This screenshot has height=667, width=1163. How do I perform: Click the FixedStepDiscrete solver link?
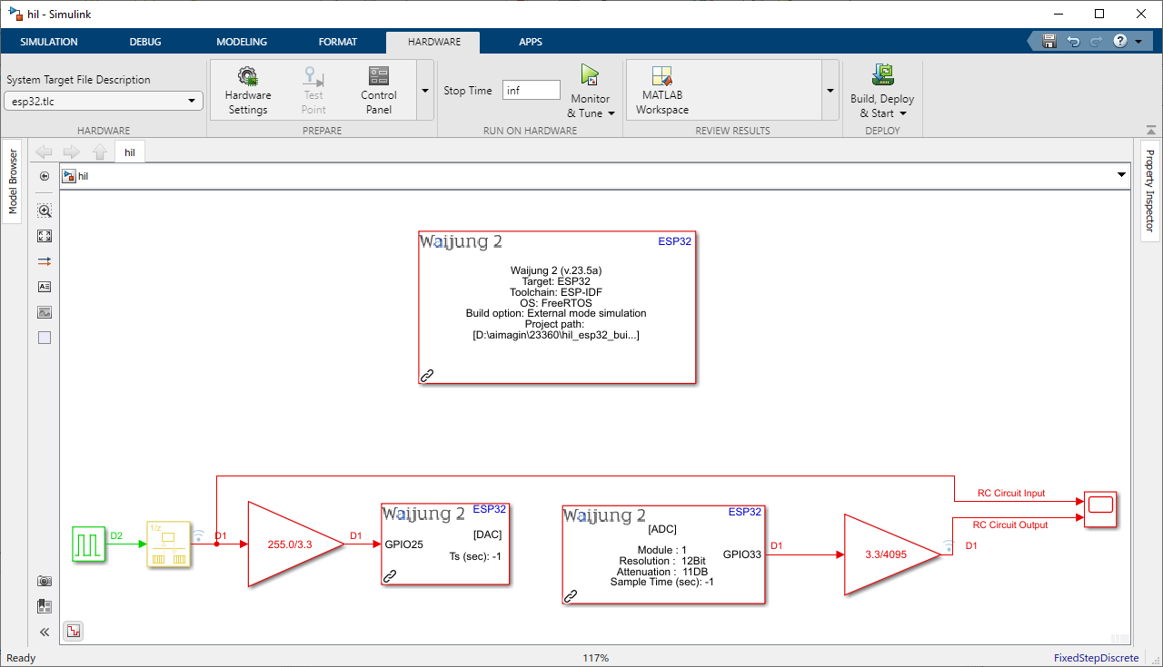point(1096,658)
